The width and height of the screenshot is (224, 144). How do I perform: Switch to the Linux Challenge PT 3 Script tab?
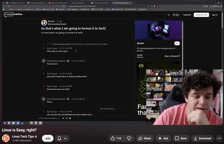pos(16,3)
